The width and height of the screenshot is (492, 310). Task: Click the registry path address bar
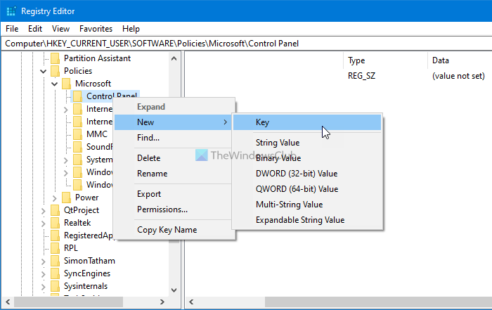coord(246,43)
